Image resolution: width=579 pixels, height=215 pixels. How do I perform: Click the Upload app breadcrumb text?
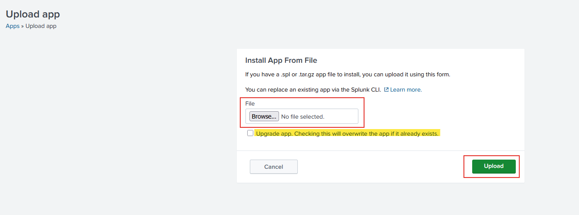41,26
